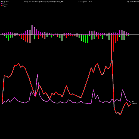Click the Tac Infosec Limit company name text

click(x=85, y=2)
